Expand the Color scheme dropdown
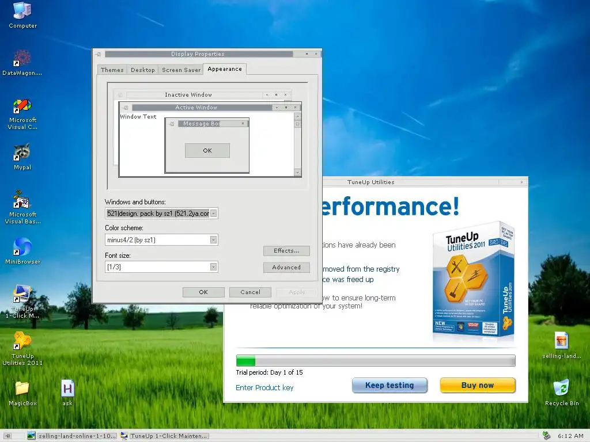Image resolution: width=590 pixels, height=442 pixels. pyautogui.click(x=213, y=240)
